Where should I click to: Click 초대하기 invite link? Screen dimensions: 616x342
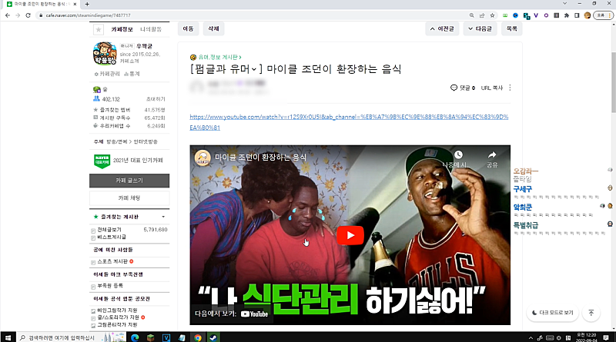(x=156, y=99)
